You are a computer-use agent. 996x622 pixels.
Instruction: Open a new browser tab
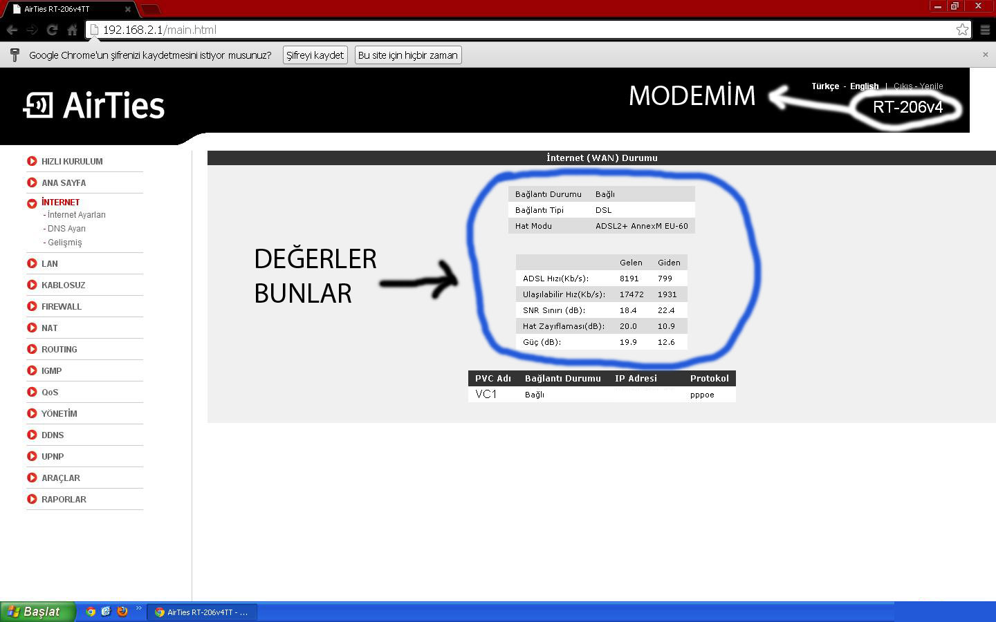tap(150, 9)
